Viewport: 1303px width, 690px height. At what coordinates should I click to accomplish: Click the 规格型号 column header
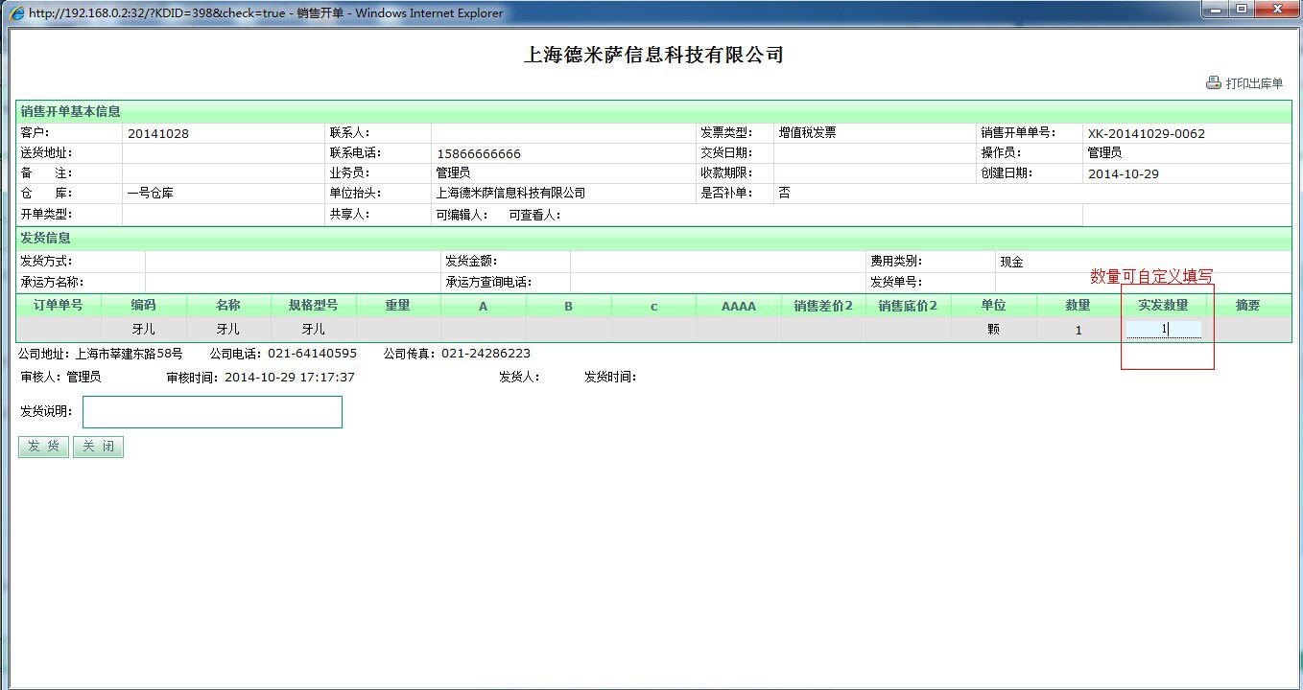(x=313, y=306)
